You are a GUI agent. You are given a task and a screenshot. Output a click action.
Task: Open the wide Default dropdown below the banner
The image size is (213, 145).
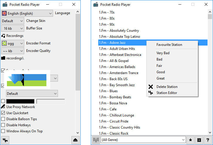pos(32,93)
